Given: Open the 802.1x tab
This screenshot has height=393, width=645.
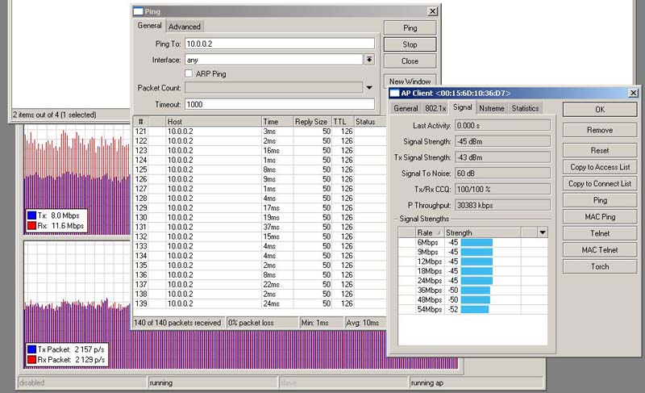Looking at the screenshot, I should (x=435, y=108).
